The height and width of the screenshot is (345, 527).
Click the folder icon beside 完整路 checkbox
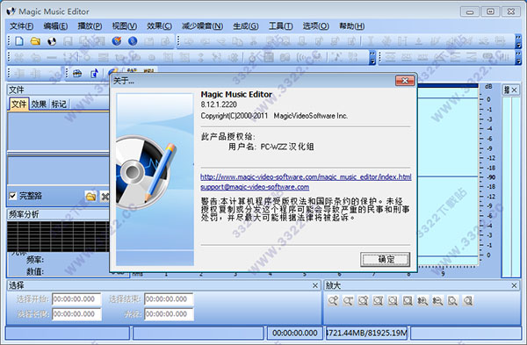(x=90, y=196)
